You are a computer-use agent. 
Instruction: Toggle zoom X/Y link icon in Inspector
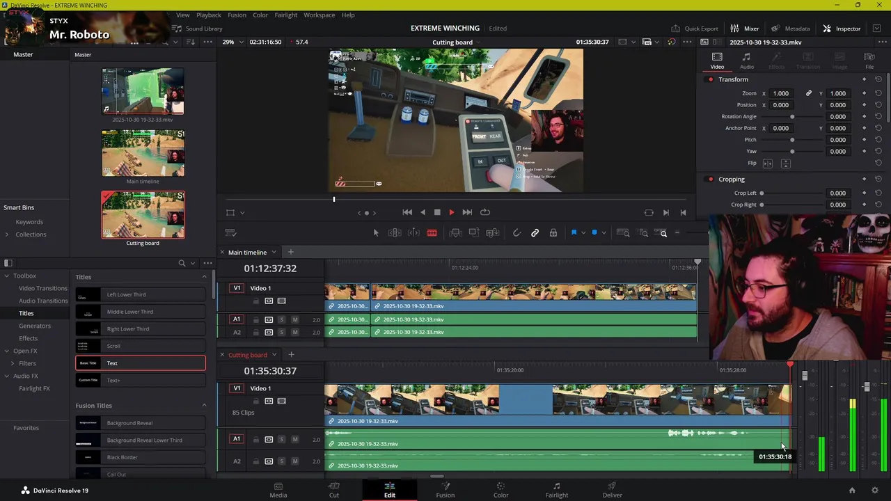pos(808,93)
